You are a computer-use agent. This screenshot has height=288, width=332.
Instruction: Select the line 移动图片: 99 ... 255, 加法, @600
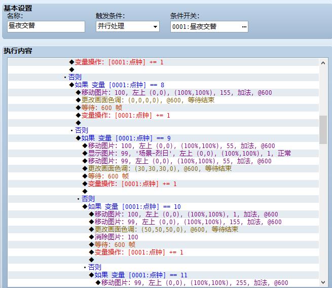tap(163, 283)
